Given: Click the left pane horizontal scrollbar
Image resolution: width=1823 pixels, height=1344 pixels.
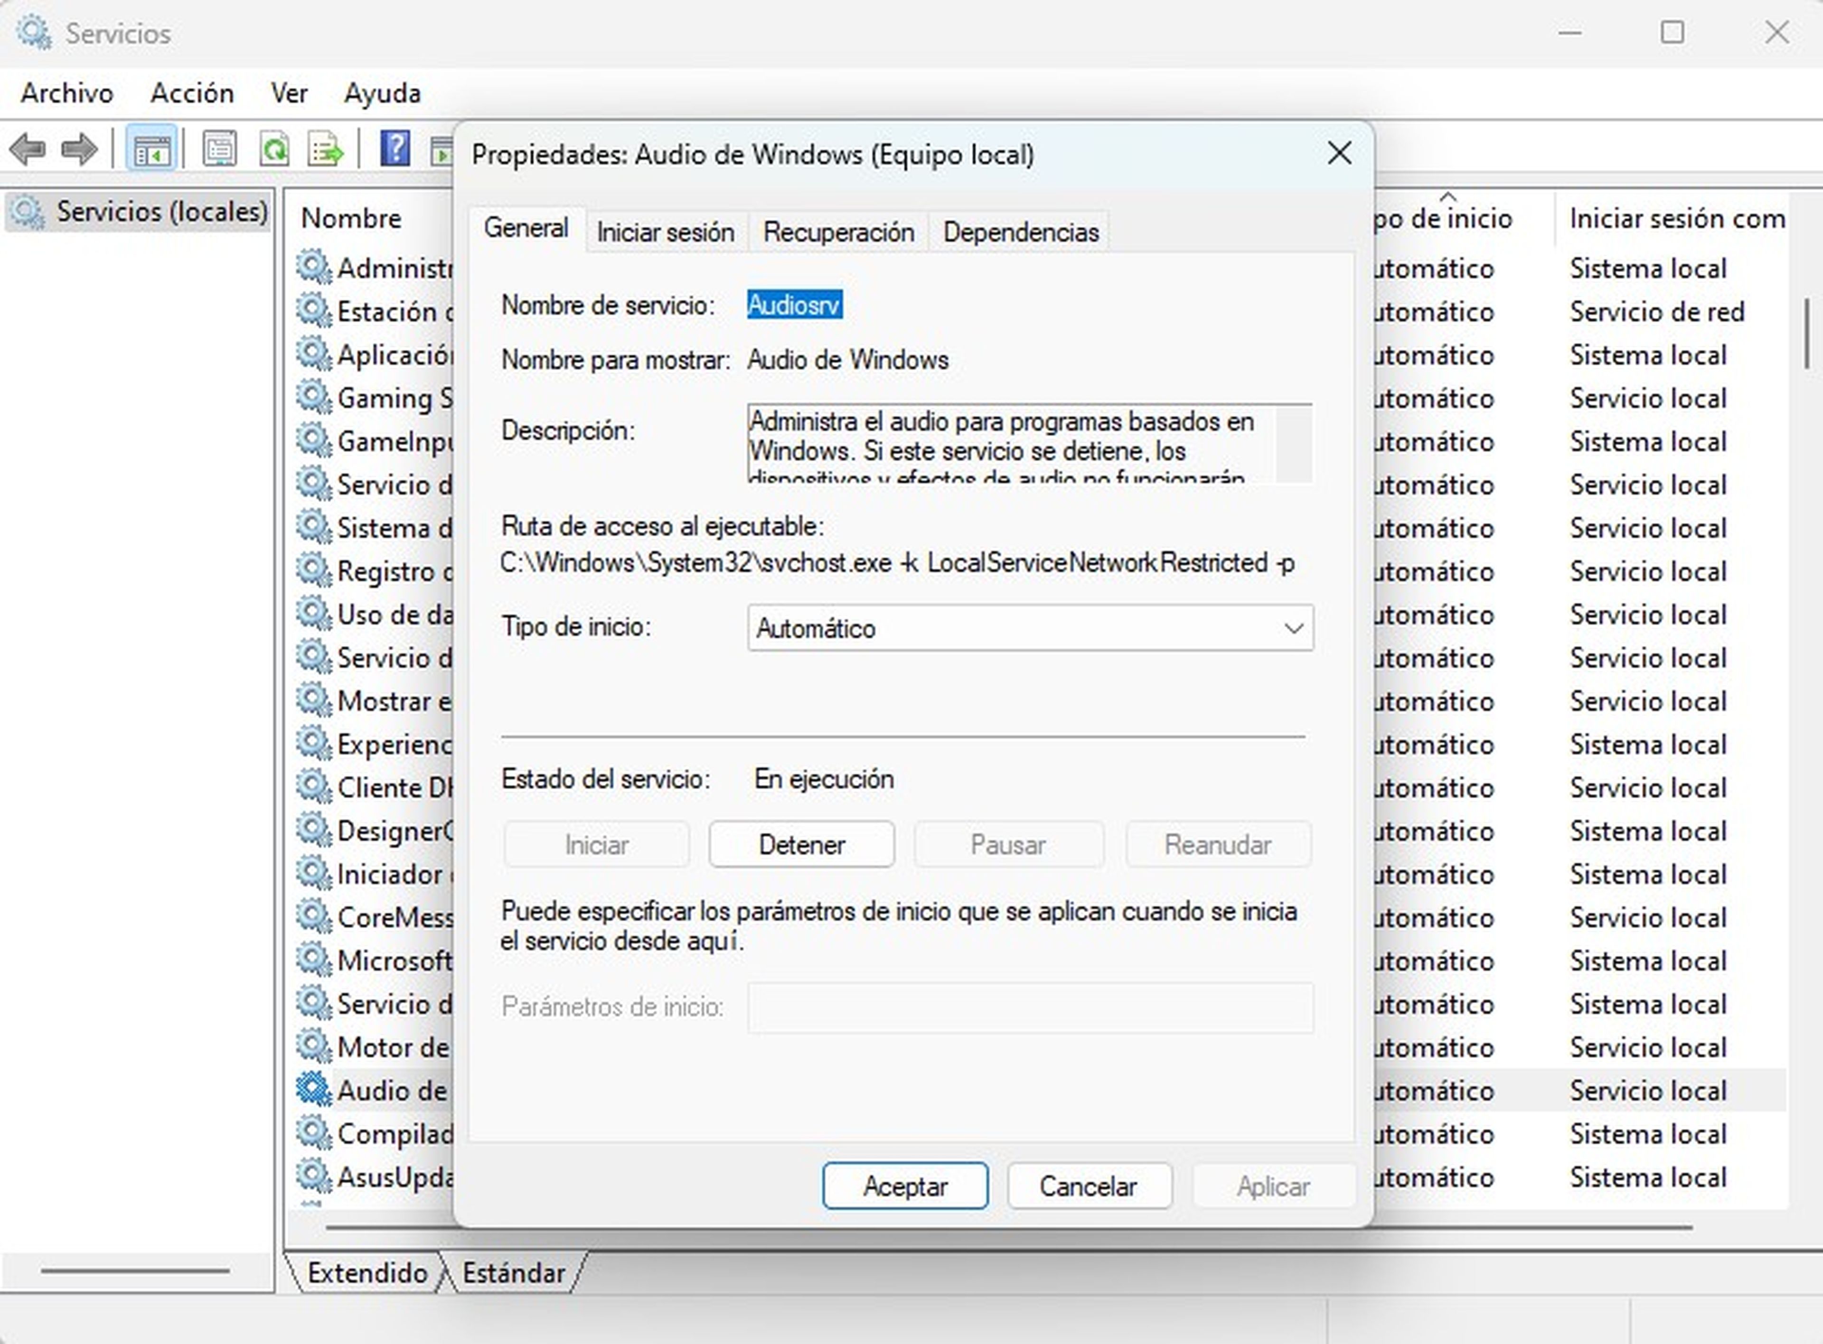Looking at the screenshot, I should coord(135,1270).
